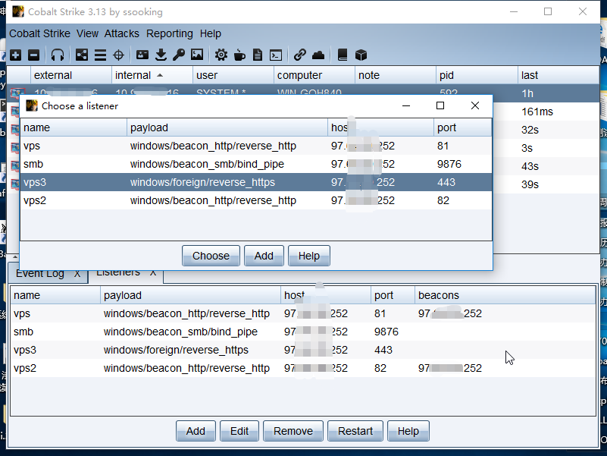Click the cloud icon to manage web server

click(x=318, y=55)
